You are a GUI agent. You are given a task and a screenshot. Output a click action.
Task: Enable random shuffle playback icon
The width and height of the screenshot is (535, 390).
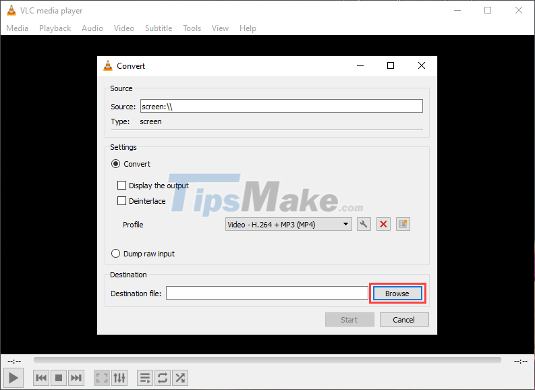pyautogui.click(x=180, y=378)
